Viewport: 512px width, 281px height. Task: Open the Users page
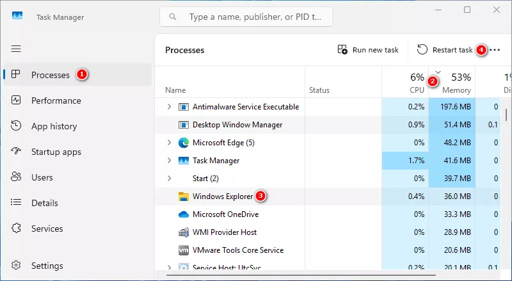[x=77, y=177]
